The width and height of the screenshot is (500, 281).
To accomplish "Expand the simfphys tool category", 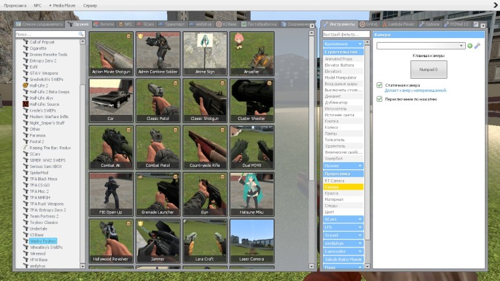I will tap(343, 243).
